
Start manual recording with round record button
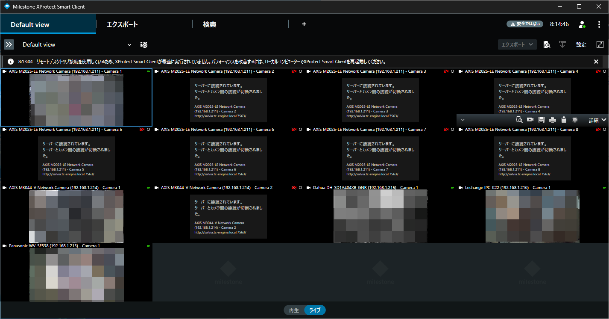tap(575, 120)
